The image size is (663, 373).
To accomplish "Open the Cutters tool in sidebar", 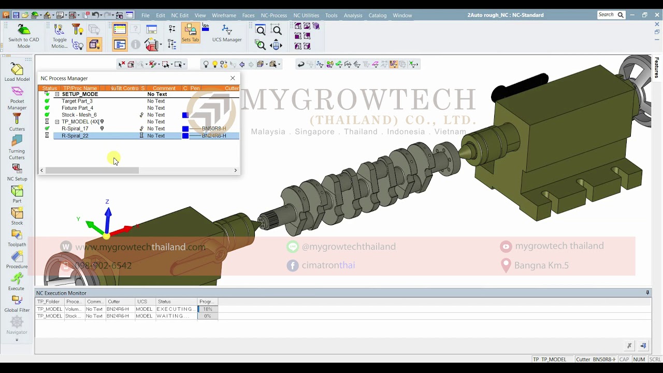I will (x=17, y=122).
